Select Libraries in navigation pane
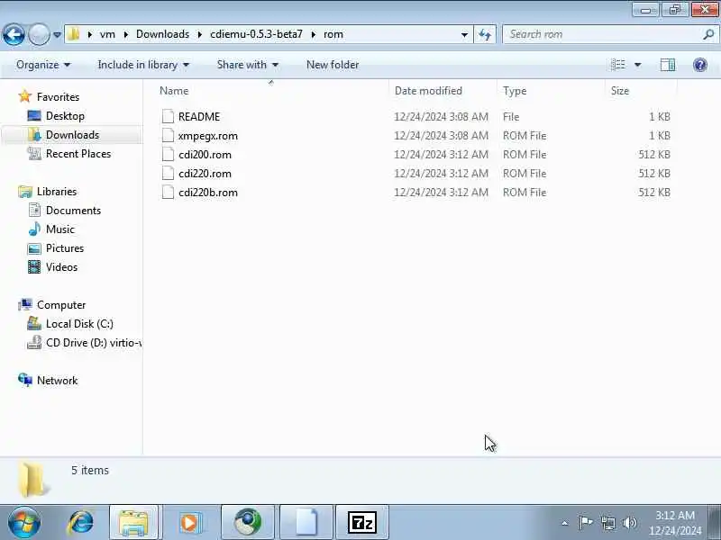The image size is (721, 540). (57, 191)
